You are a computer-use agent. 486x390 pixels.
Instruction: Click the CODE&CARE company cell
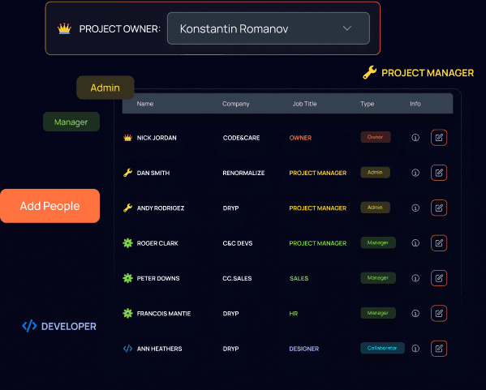(241, 138)
